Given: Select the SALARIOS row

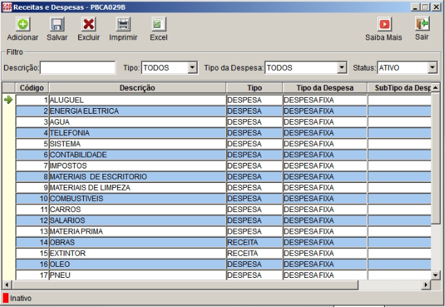Looking at the screenshot, I should [x=223, y=220].
